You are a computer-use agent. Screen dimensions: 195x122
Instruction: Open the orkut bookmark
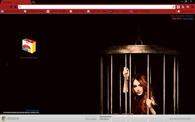pyautogui.click(x=141, y=11)
